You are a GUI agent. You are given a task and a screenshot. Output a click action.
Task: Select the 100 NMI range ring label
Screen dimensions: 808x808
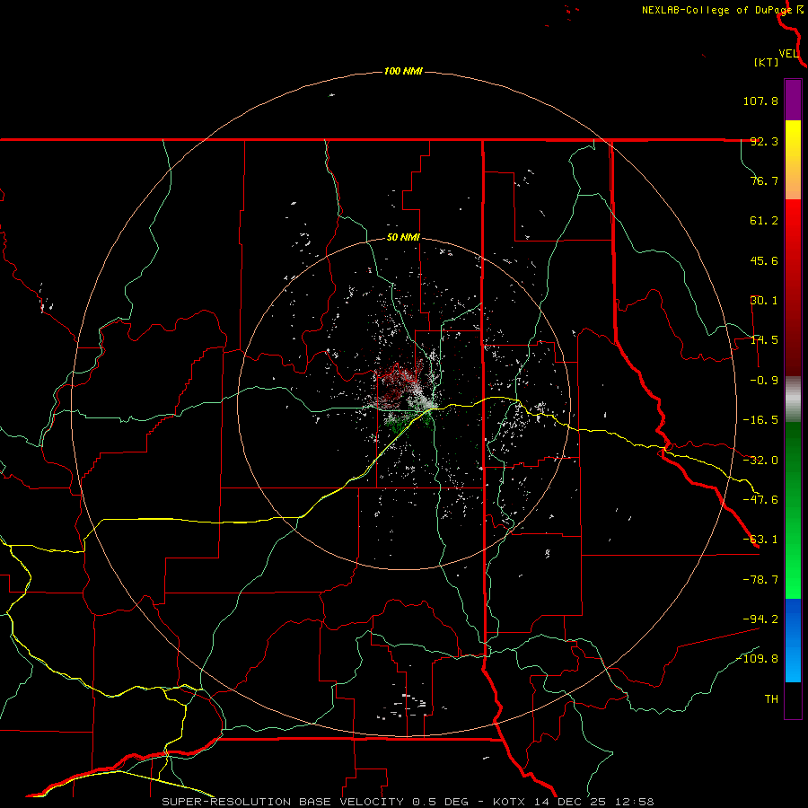click(x=403, y=71)
